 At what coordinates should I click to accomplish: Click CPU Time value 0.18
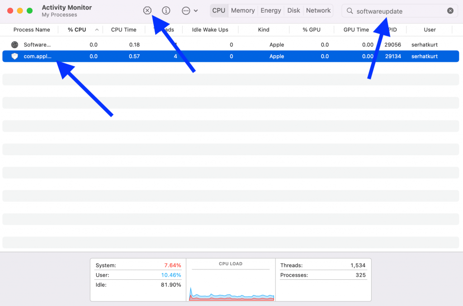[x=134, y=45]
